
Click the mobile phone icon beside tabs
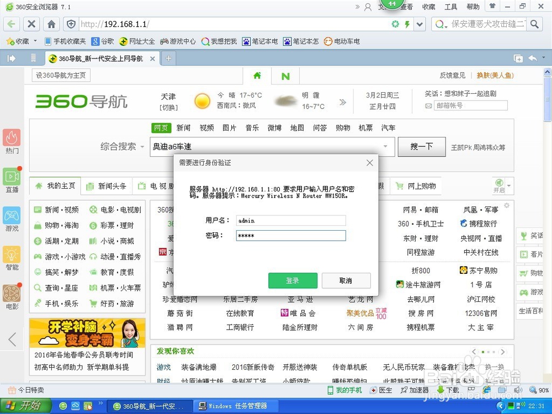[x=33, y=58]
